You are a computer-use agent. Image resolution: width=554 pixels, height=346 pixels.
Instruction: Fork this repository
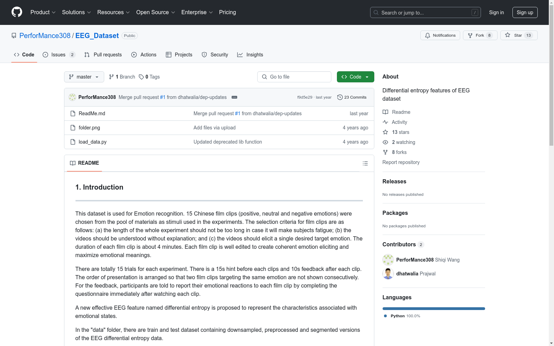480,35
